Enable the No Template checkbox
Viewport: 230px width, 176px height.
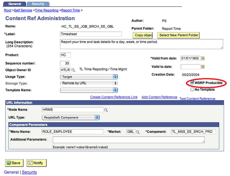click(x=192, y=90)
